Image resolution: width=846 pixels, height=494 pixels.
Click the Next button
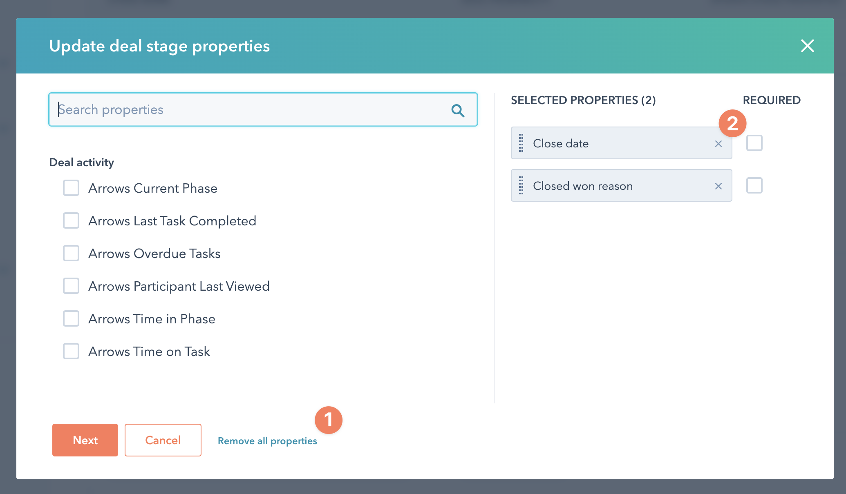click(x=85, y=440)
